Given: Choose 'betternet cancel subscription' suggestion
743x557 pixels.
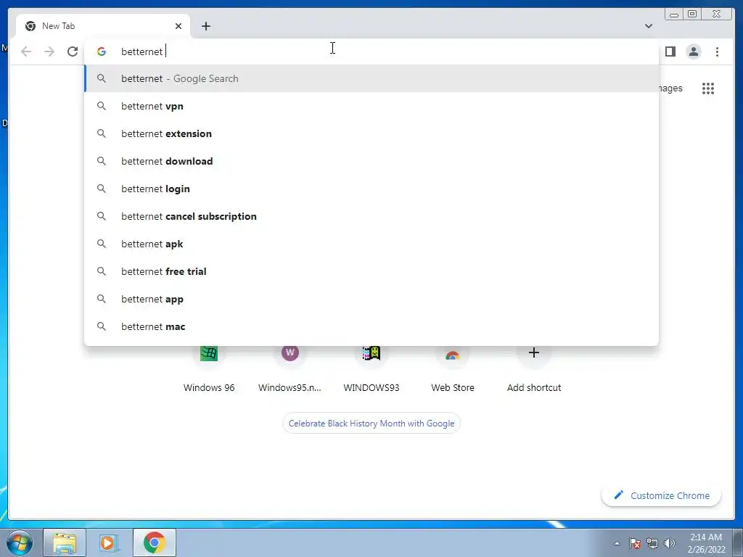Looking at the screenshot, I should 371,216.
